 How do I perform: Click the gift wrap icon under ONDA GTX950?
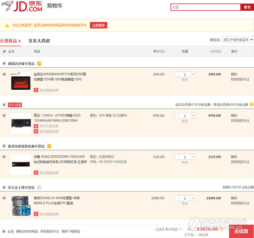pos(36,126)
